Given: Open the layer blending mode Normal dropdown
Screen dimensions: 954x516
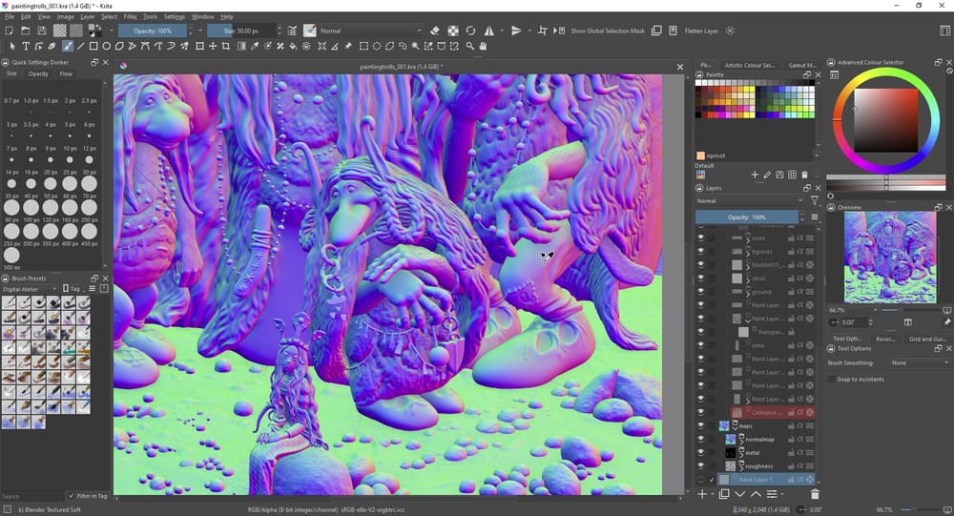Looking at the screenshot, I should (749, 201).
